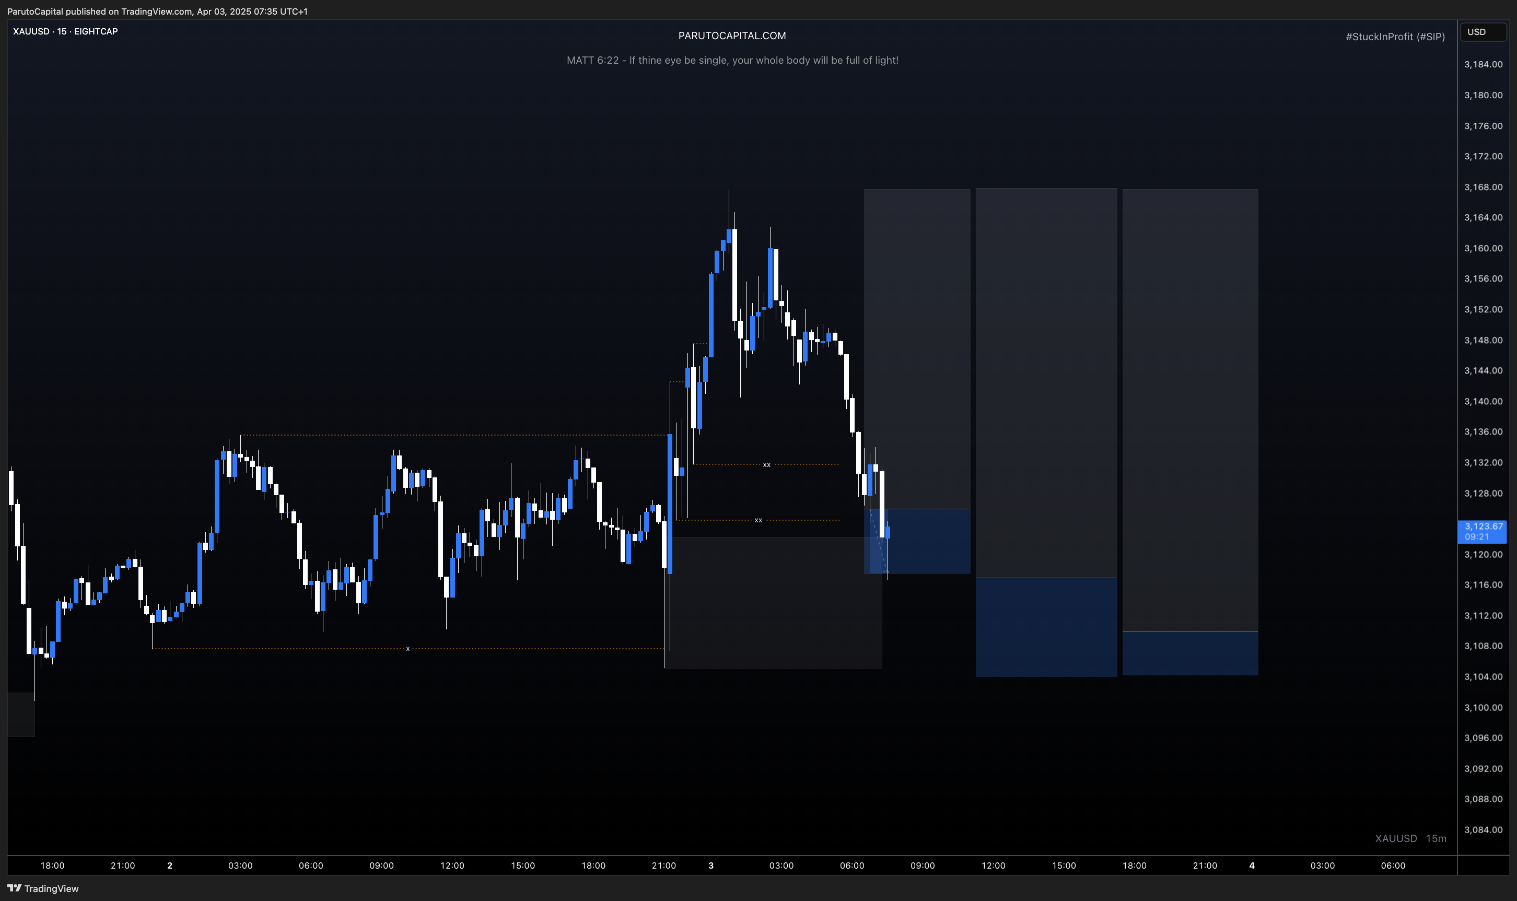Click the 3,128.00 price axis label

pos(1483,493)
